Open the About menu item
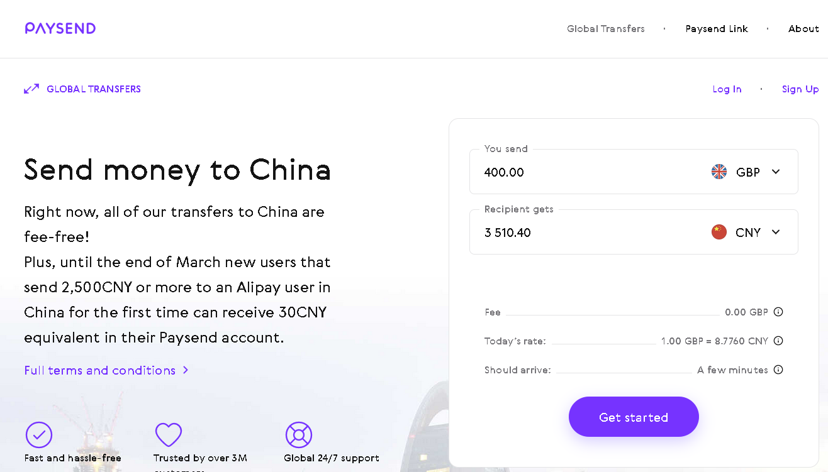Image resolution: width=828 pixels, height=472 pixels. click(x=803, y=29)
